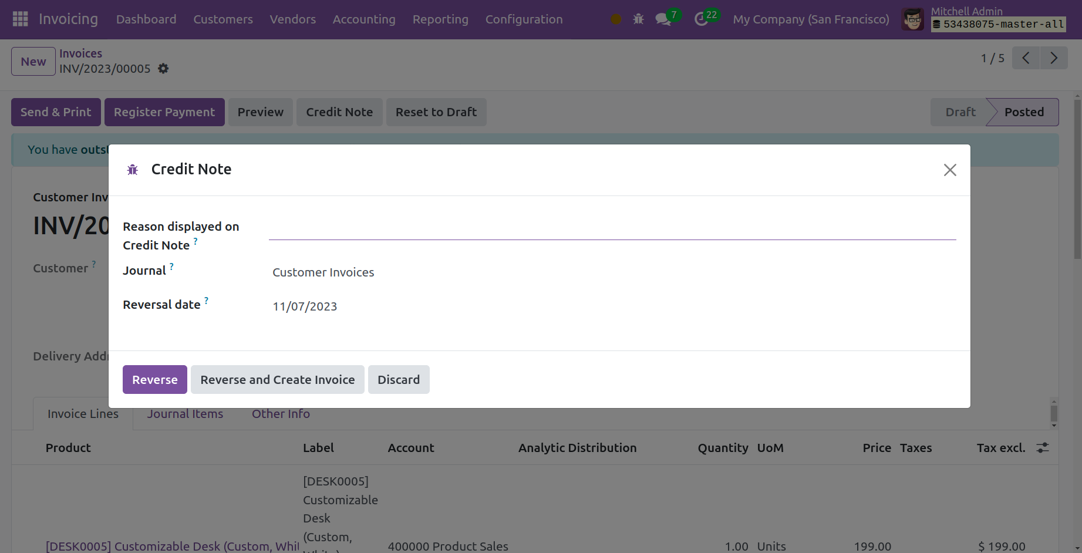This screenshot has height=553, width=1082.
Task: Click the $ 199.00 tax excluded amount
Action: click(1002, 546)
